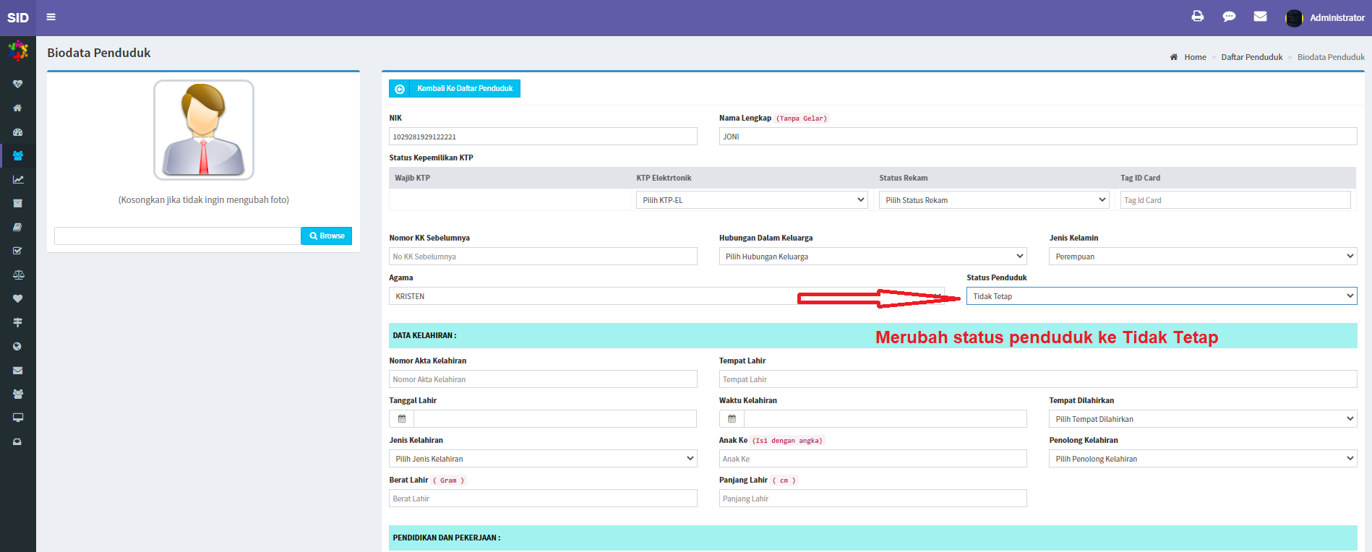Screen dimensions: 1372x552
Task: Focus the Tempat Lahir input
Action: [x=1038, y=379]
